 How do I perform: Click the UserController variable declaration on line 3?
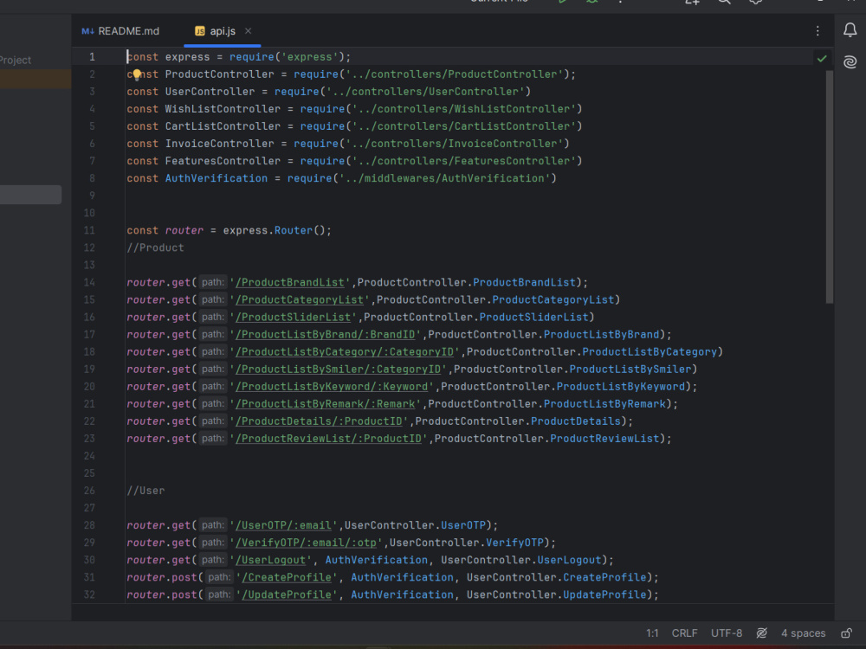tap(210, 92)
